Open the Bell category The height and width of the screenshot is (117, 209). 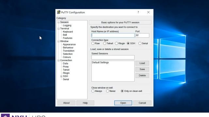(x=65, y=35)
